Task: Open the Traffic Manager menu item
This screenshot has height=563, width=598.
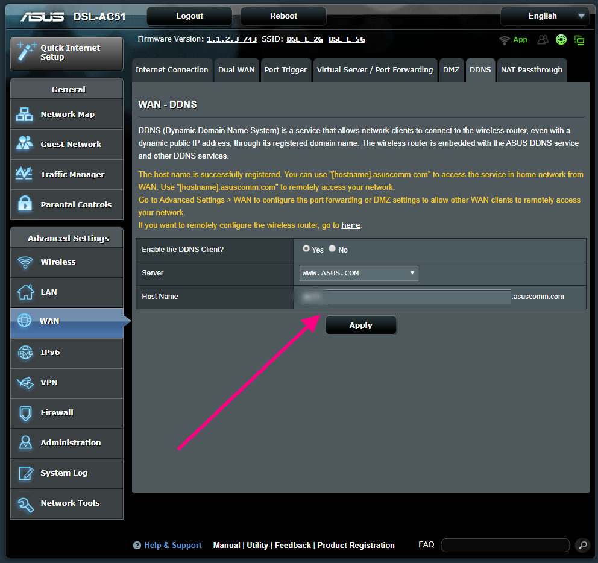Action: (67, 174)
